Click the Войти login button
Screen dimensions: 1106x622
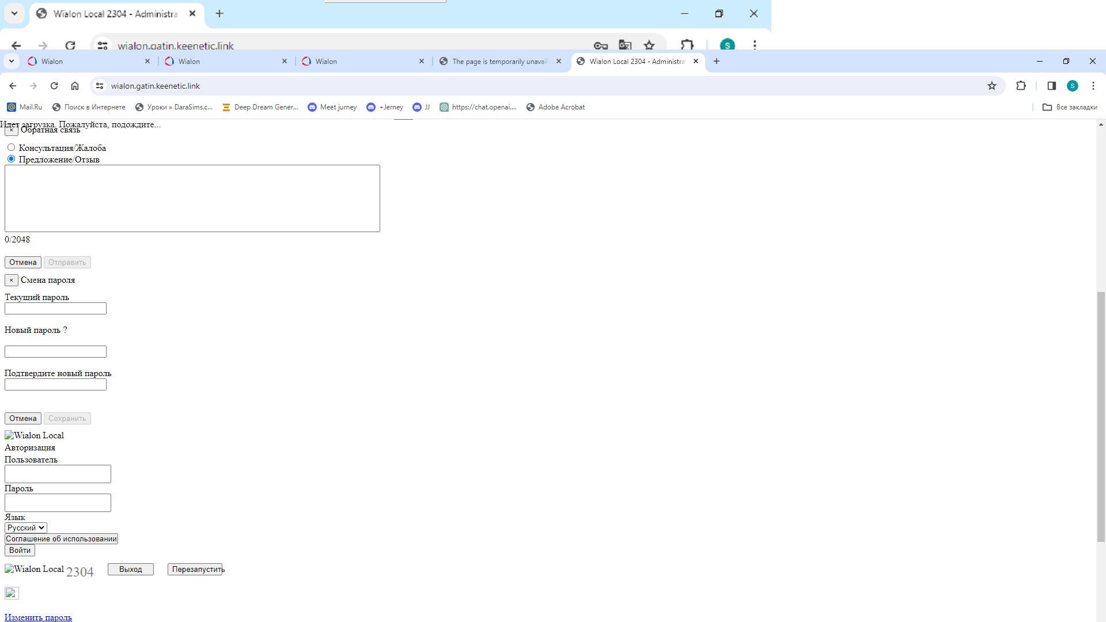click(x=20, y=551)
